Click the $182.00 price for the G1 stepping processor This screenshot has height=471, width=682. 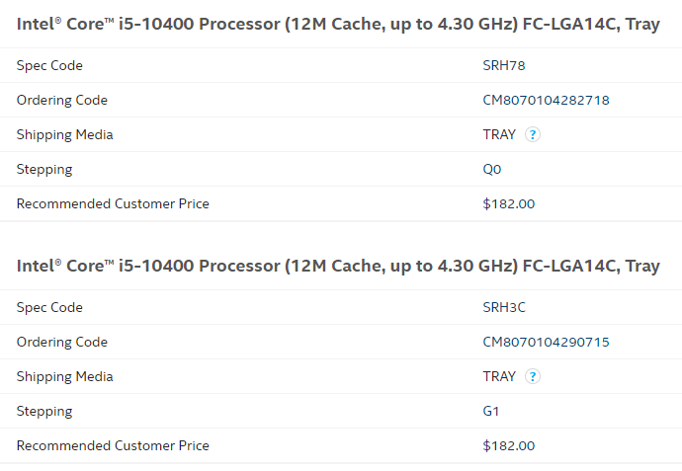509,445
